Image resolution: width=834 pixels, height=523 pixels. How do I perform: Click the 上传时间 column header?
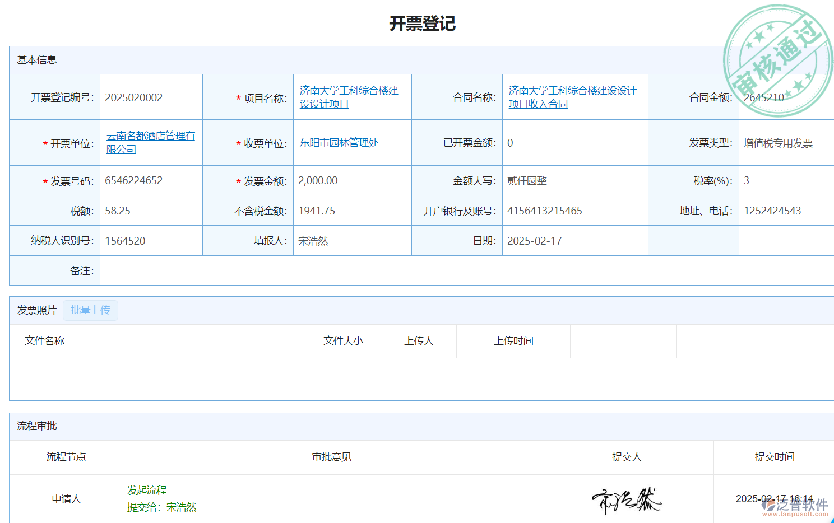[x=513, y=341]
